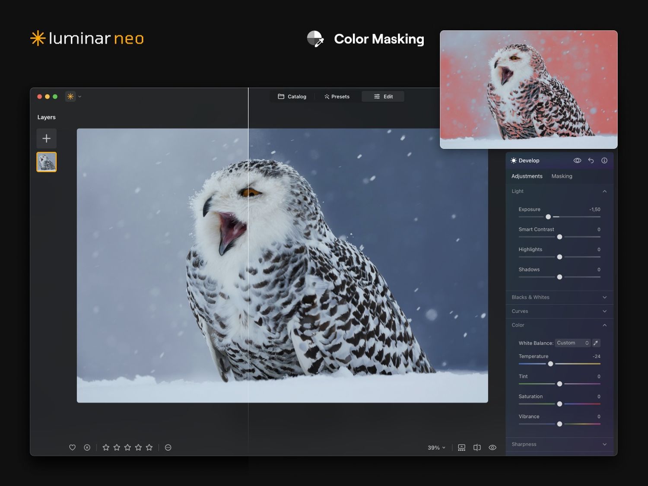This screenshot has height=486, width=648.
Task: Rate photo four stars
Action: click(138, 448)
